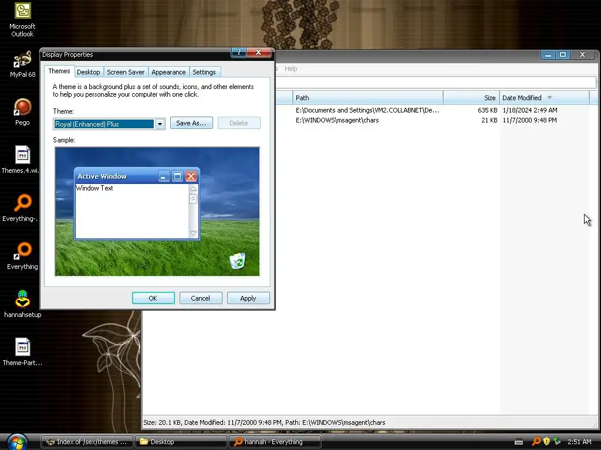
Task: Click the Everything window resize grip
Action: [x=595, y=425]
